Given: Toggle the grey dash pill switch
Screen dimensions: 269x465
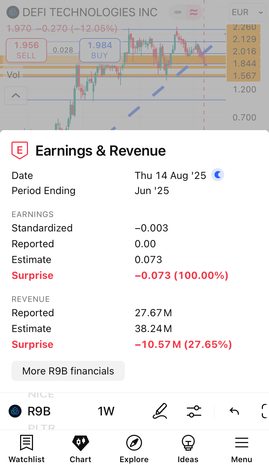Looking at the screenshot, I should 178,13.
